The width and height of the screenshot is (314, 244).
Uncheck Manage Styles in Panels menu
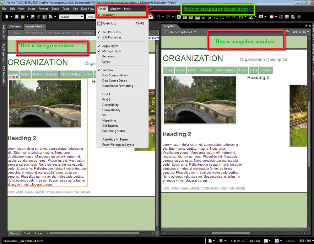[122, 51]
